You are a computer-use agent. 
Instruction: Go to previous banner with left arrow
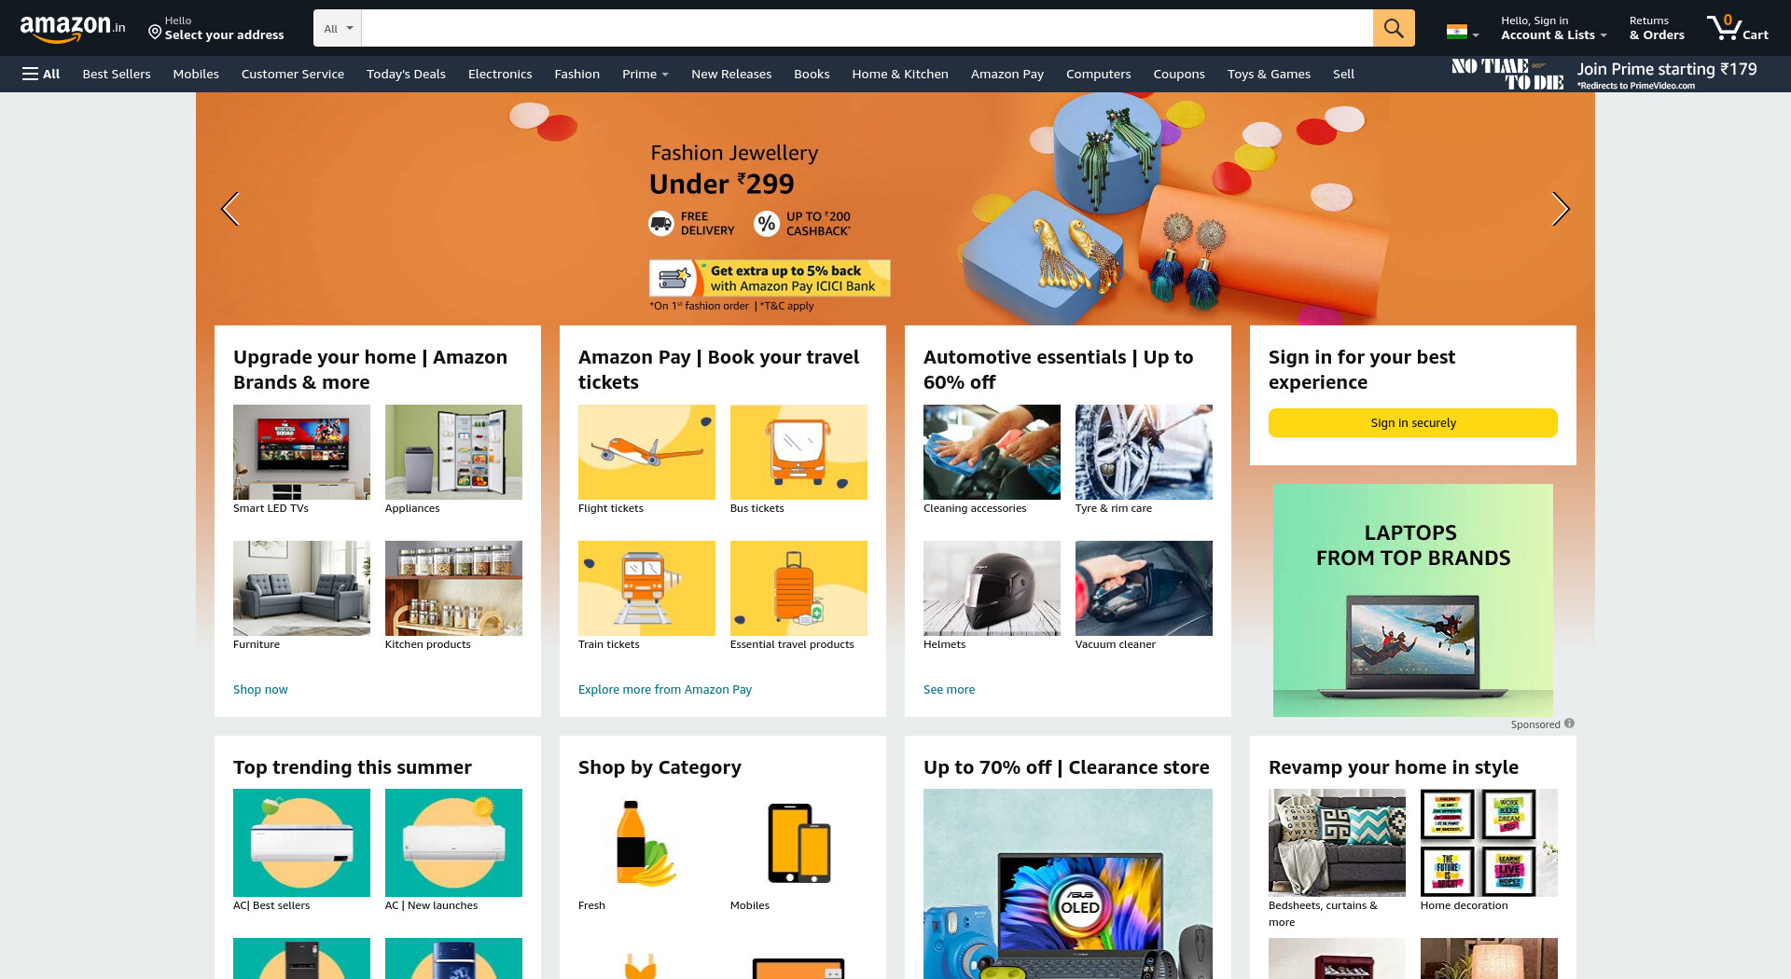point(229,209)
